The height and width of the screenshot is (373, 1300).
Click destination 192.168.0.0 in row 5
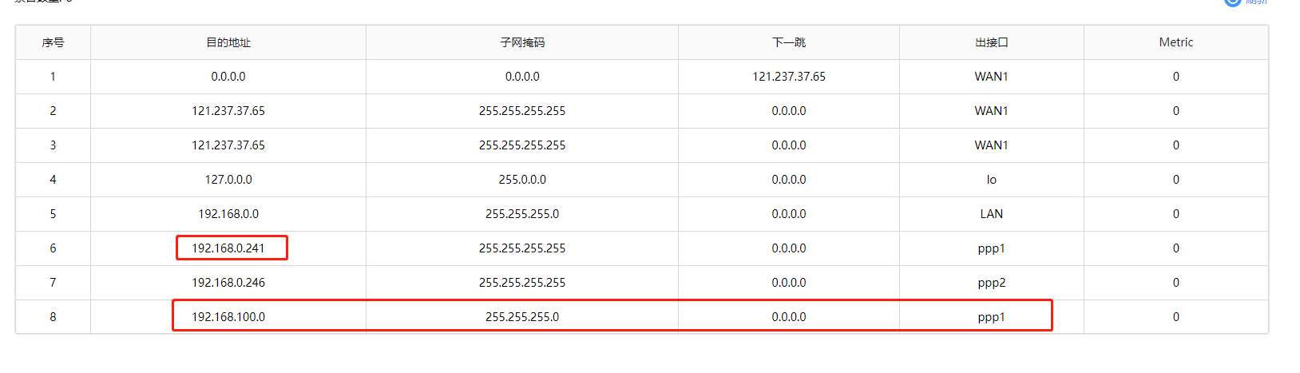tap(228, 214)
